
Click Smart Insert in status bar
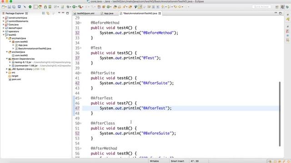click(x=177, y=161)
